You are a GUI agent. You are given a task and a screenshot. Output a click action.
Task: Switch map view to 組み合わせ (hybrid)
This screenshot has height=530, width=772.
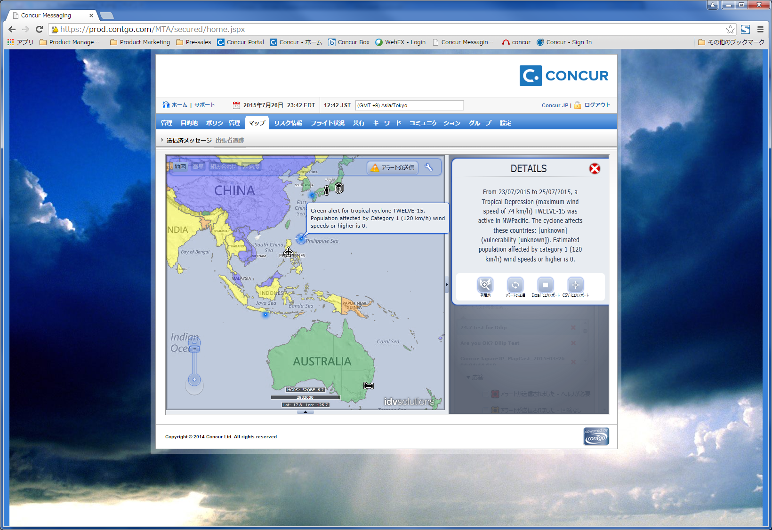(223, 167)
